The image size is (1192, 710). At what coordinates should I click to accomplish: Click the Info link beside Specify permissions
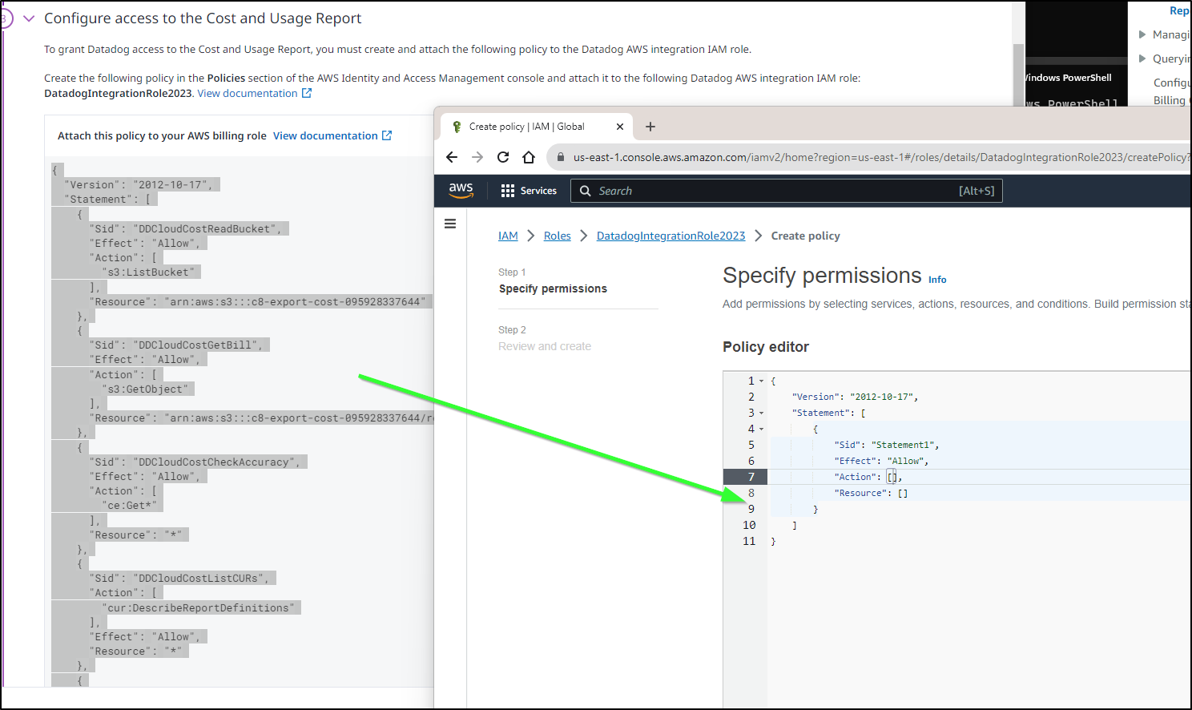pos(937,280)
